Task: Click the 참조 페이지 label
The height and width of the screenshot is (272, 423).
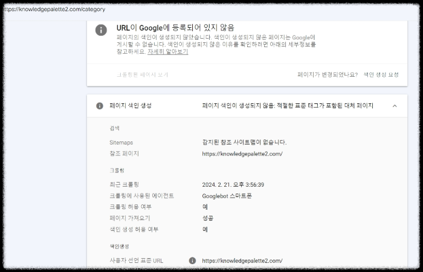Action: pos(124,154)
